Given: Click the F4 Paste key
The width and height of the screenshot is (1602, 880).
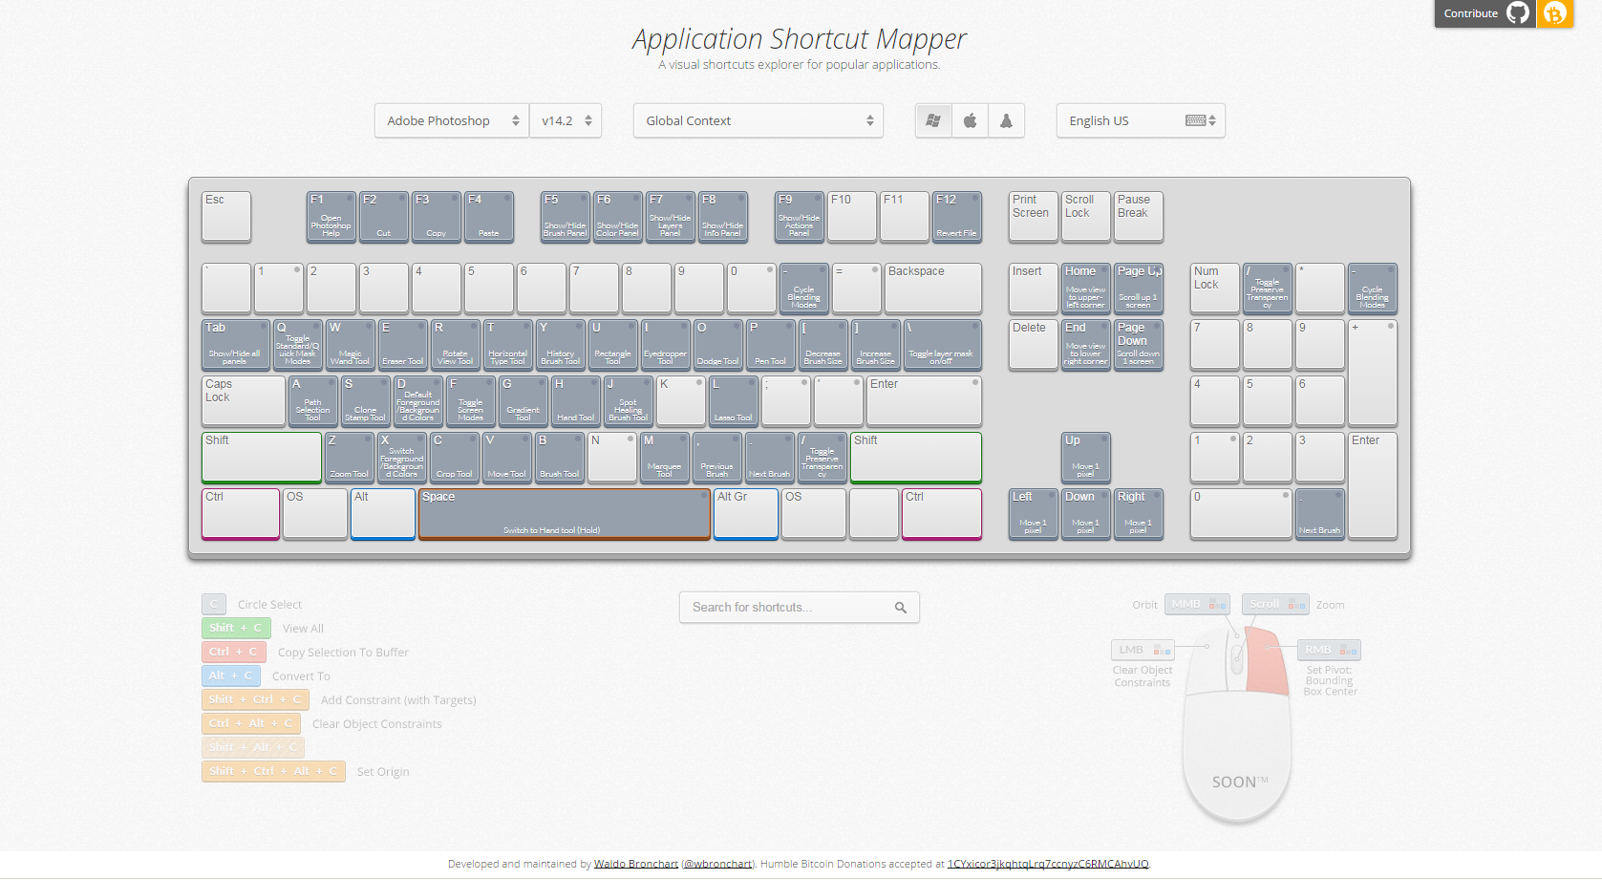Looking at the screenshot, I should pos(489,217).
